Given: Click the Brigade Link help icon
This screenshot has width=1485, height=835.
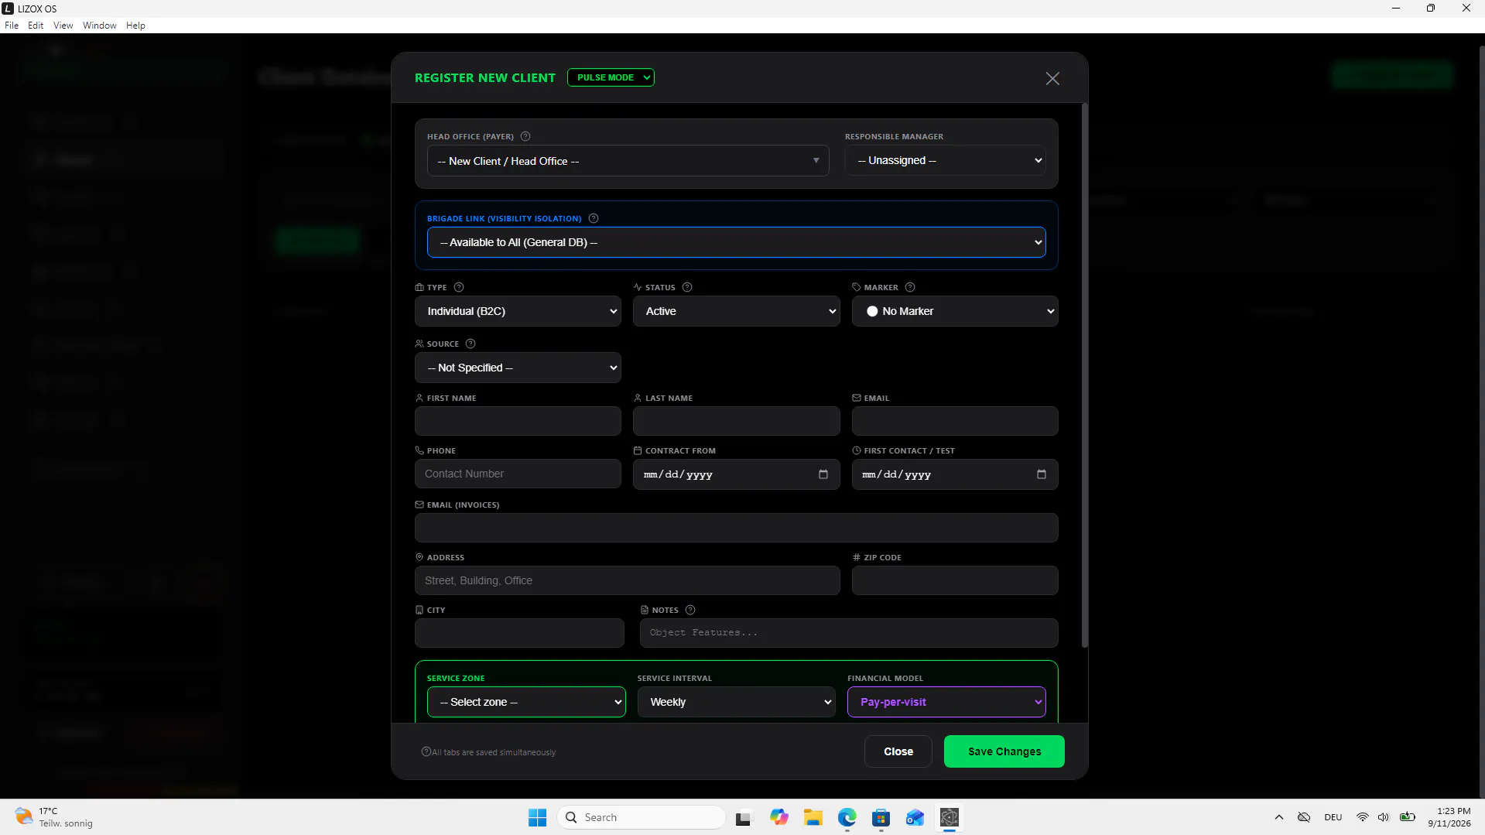Looking at the screenshot, I should coord(594,218).
